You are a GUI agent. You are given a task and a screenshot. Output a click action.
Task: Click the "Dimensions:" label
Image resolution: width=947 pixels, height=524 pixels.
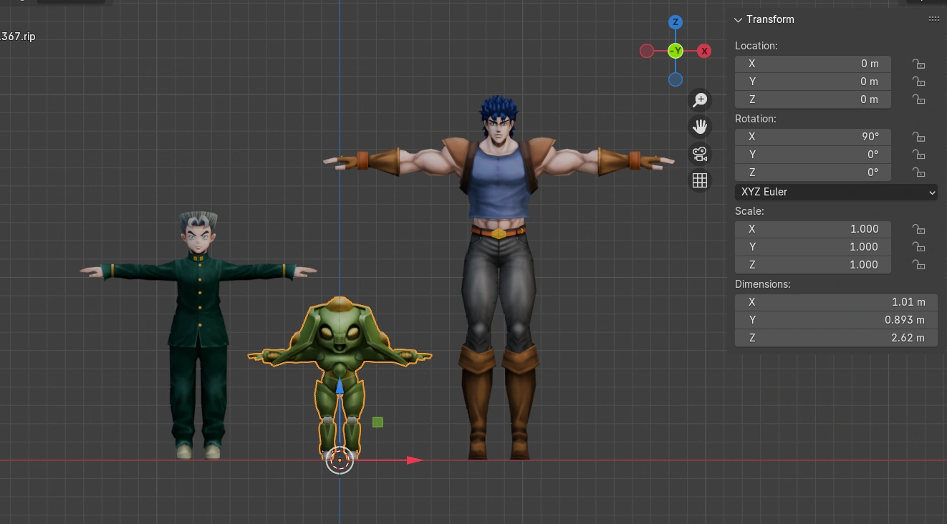click(763, 284)
